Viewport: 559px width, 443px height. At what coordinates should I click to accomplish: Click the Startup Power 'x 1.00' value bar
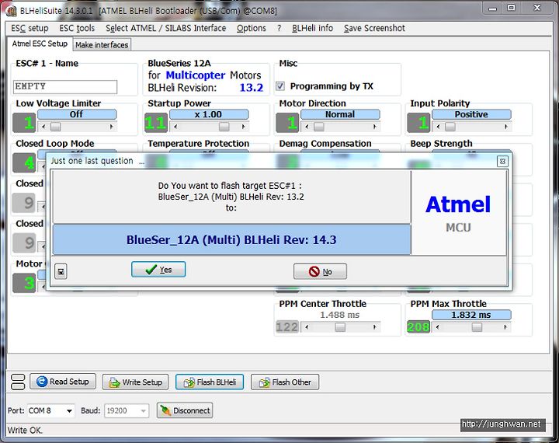(x=209, y=114)
